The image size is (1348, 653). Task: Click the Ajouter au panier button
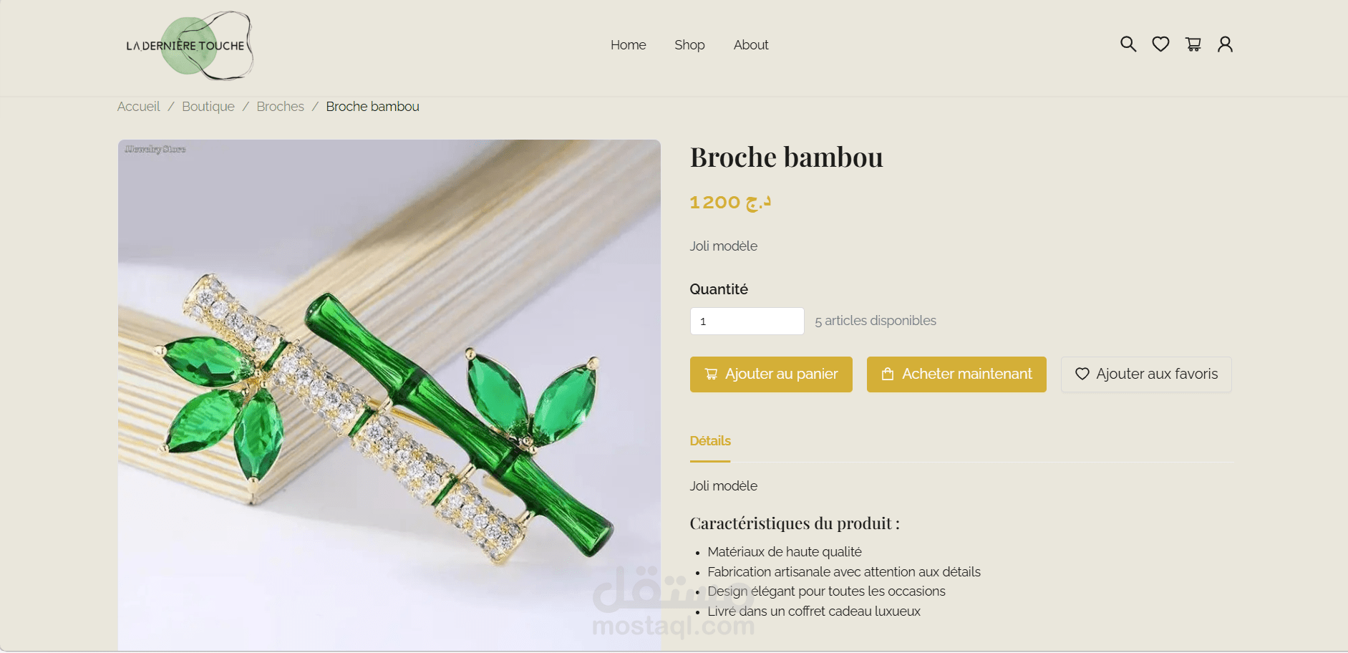[x=771, y=374]
